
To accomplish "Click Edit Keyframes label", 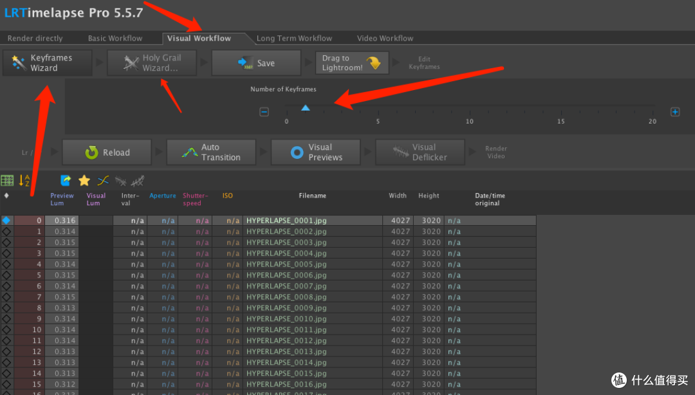I will [x=424, y=62].
